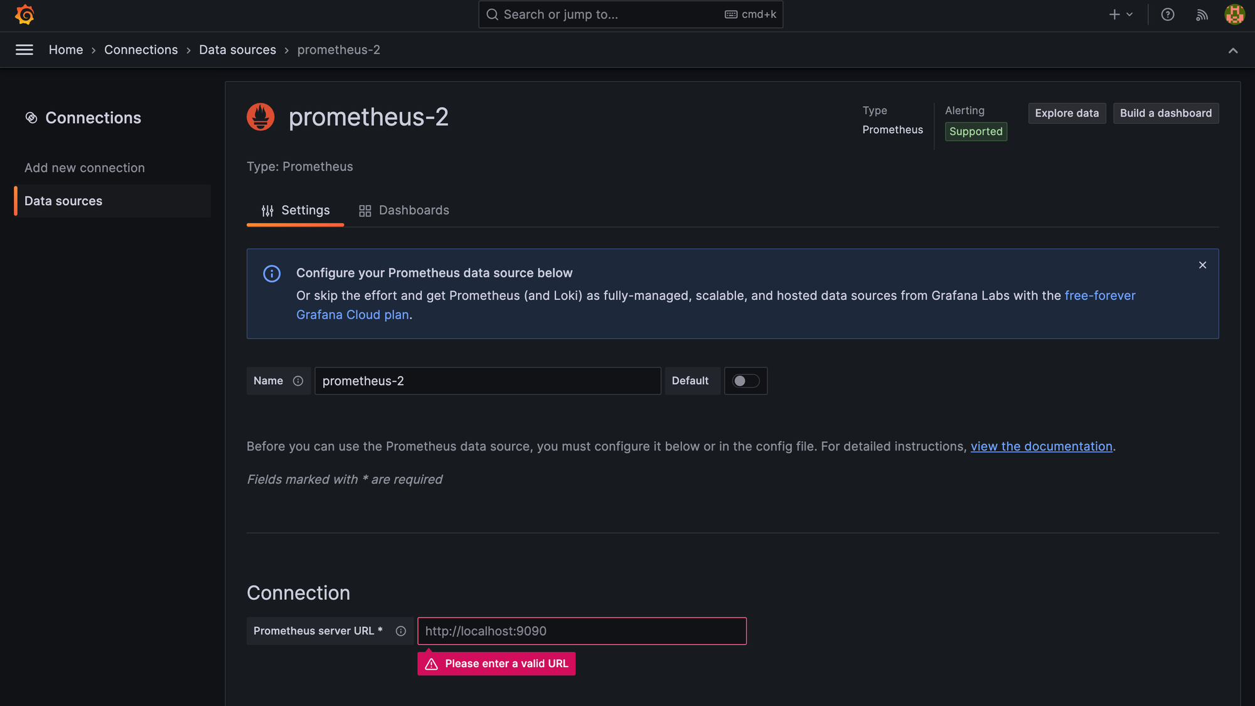Screen dimensions: 1255x706
Task: Dismiss the Prometheus configuration info banner
Action: click(1202, 265)
